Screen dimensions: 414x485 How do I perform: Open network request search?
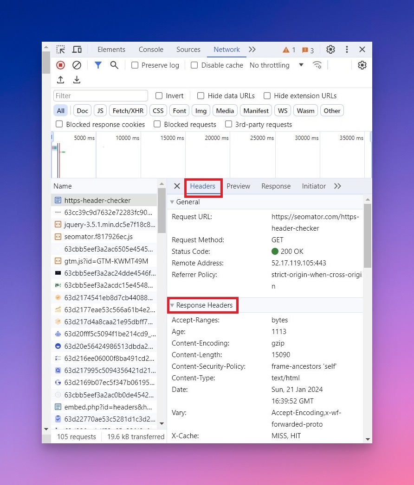[114, 65]
